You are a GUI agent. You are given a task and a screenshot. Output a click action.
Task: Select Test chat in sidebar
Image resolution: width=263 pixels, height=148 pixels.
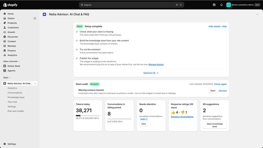[12, 102]
